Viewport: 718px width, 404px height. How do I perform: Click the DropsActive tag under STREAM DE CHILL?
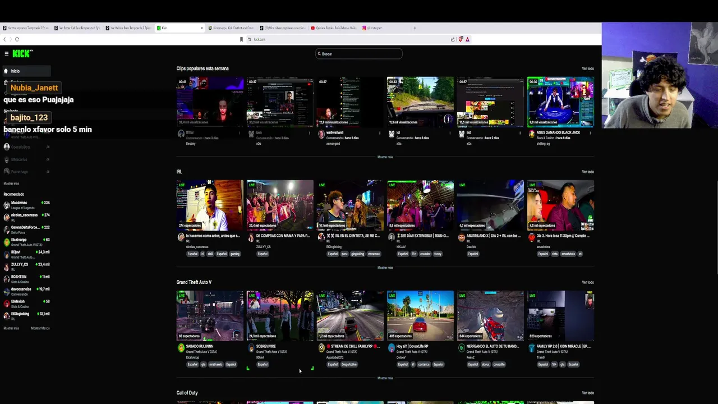pos(349,365)
